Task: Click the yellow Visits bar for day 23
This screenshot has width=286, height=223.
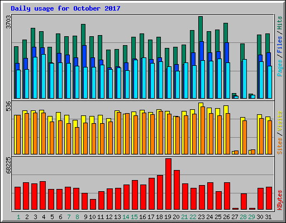Action: pos(200,128)
